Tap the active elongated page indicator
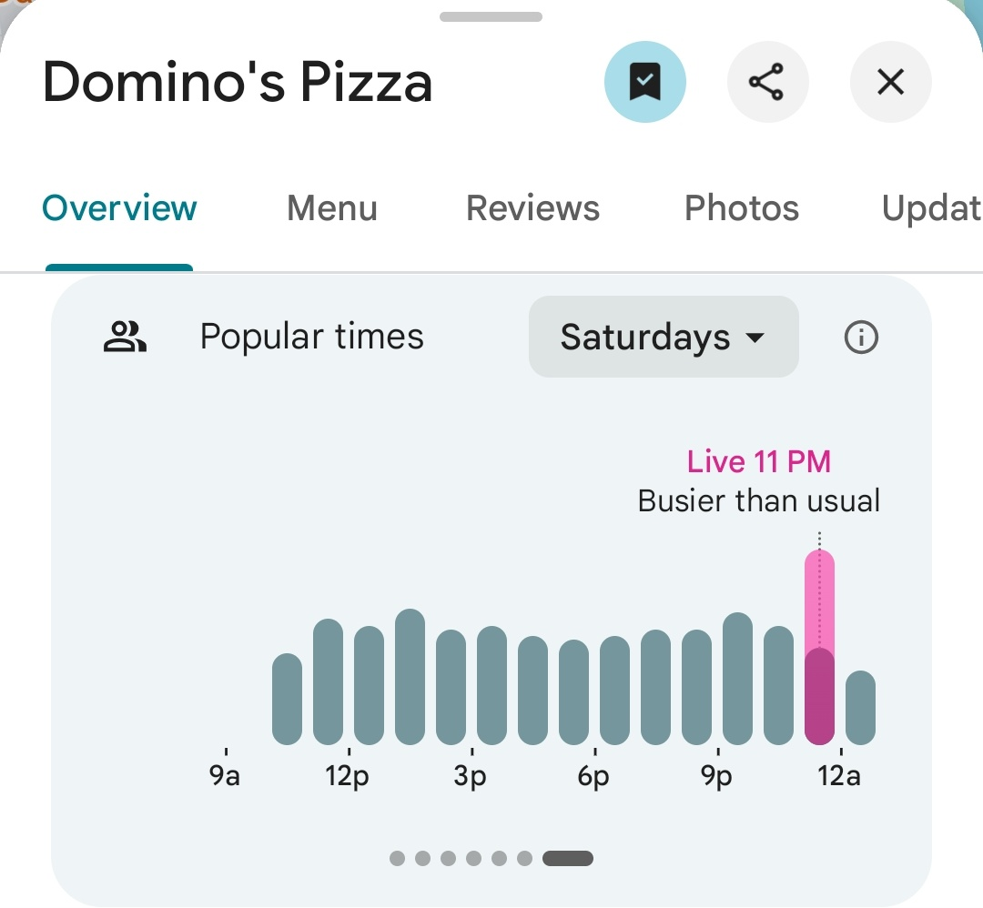The width and height of the screenshot is (983, 908). (x=567, y=858)
